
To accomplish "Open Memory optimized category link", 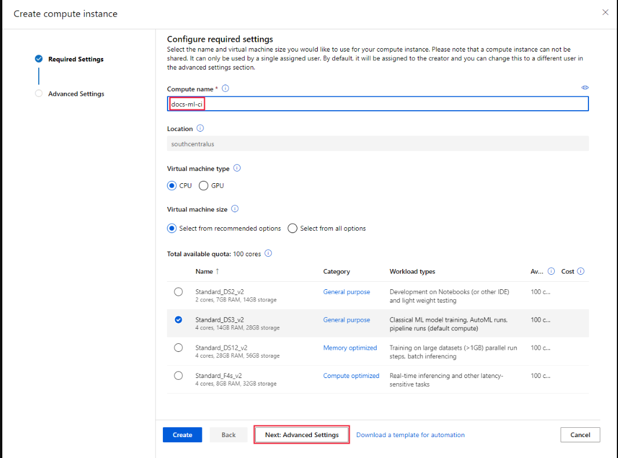I will (x=350, y=348).
